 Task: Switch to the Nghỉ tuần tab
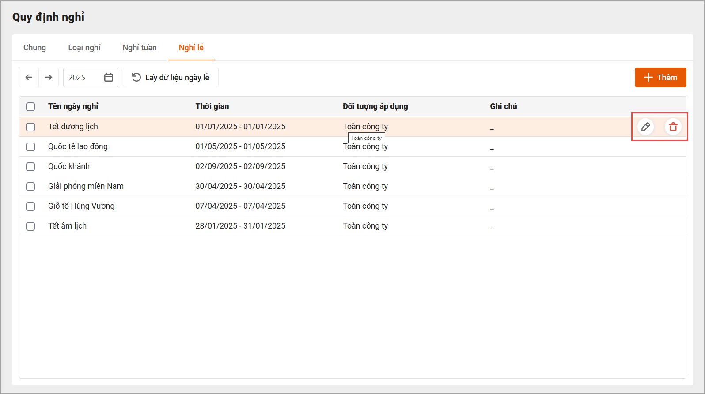[140, 48]
